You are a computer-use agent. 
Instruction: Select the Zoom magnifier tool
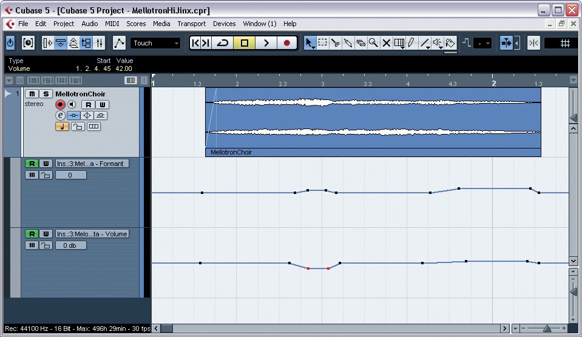point(373,43)
